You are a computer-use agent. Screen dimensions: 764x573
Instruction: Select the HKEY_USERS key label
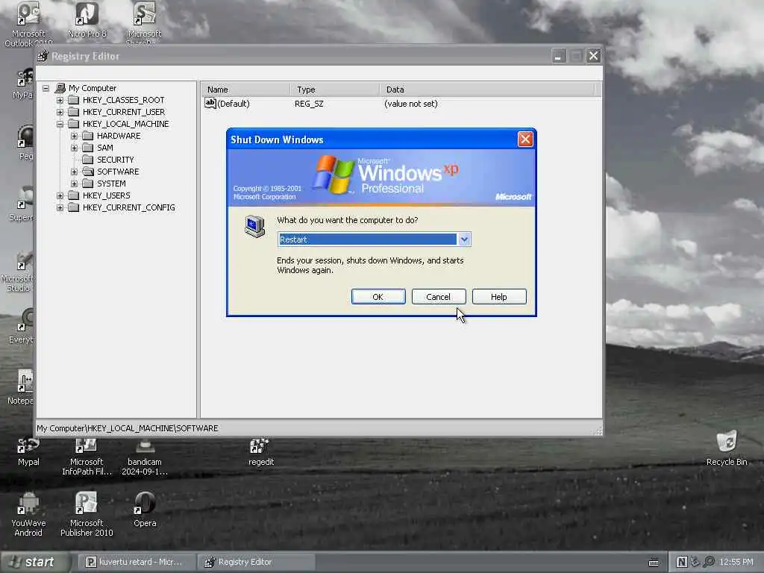click(x=106, y=195)
